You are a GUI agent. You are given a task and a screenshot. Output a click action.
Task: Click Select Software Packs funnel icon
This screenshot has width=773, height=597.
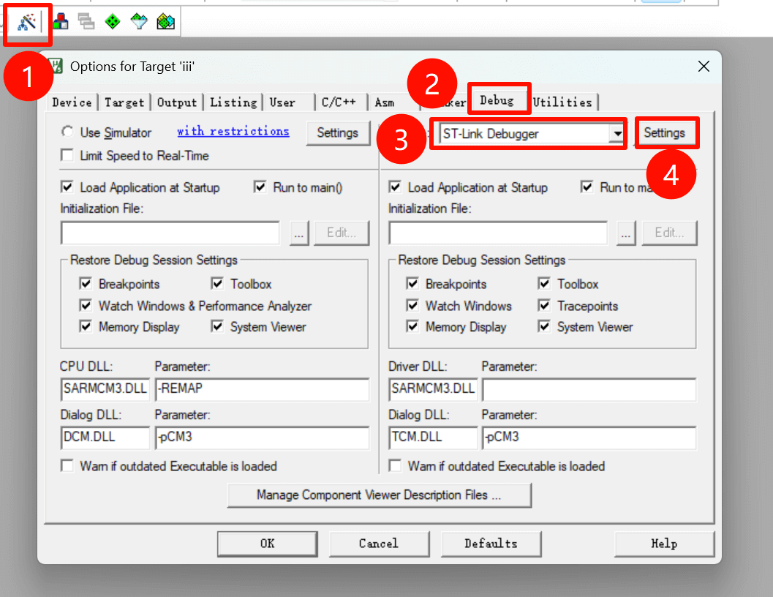pos(139,22)
